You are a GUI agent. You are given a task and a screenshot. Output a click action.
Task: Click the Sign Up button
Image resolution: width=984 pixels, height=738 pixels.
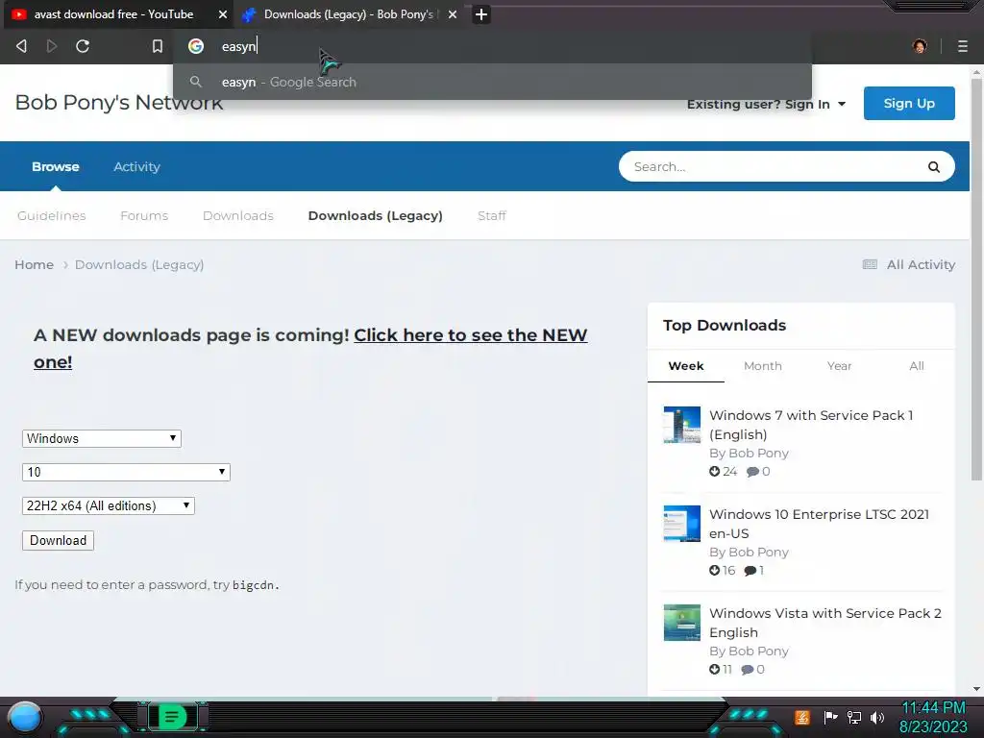pyautogui.click(x=909, y=104)
